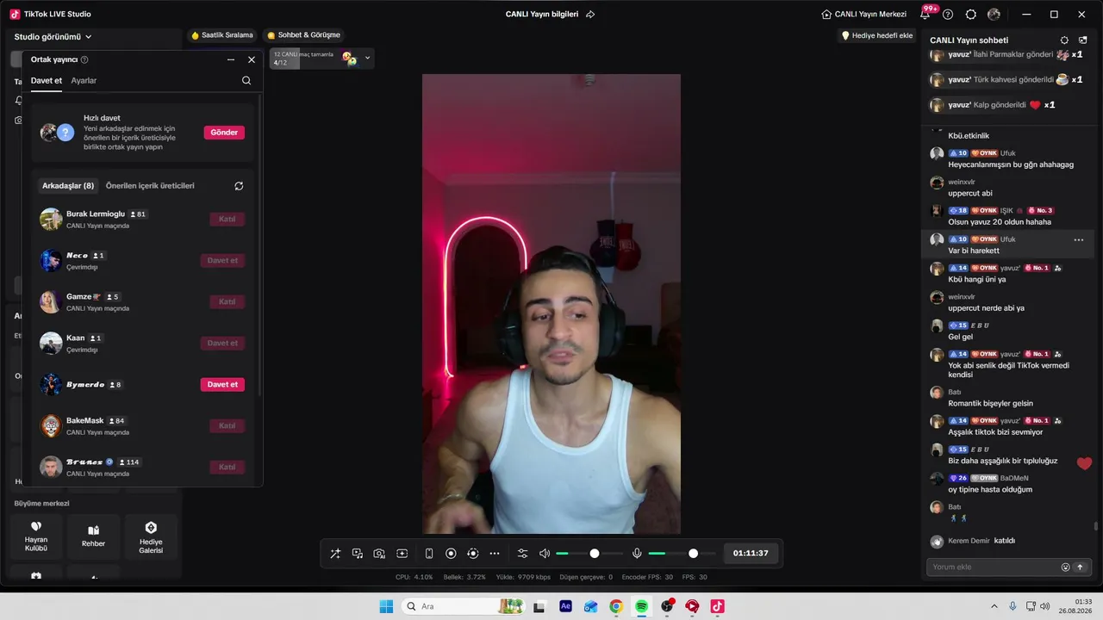Select the Arkadaşlar (8) tab
Viewport: 1103px width, 620px height.
point(68,186)
